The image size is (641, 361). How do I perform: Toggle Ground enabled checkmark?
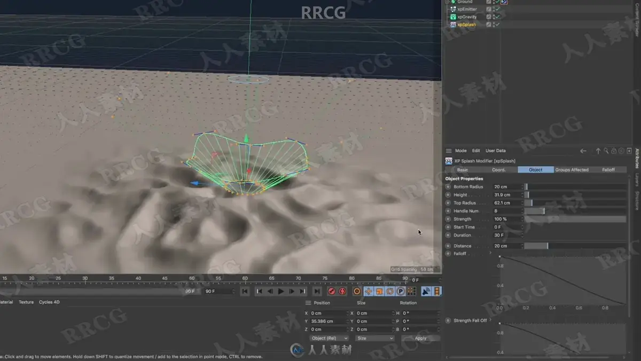coord(497,2)
